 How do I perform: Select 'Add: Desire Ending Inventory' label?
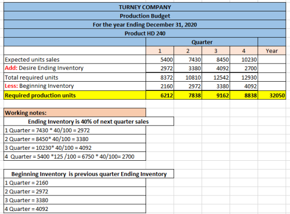pyautogui.click(x=75, y=68)
